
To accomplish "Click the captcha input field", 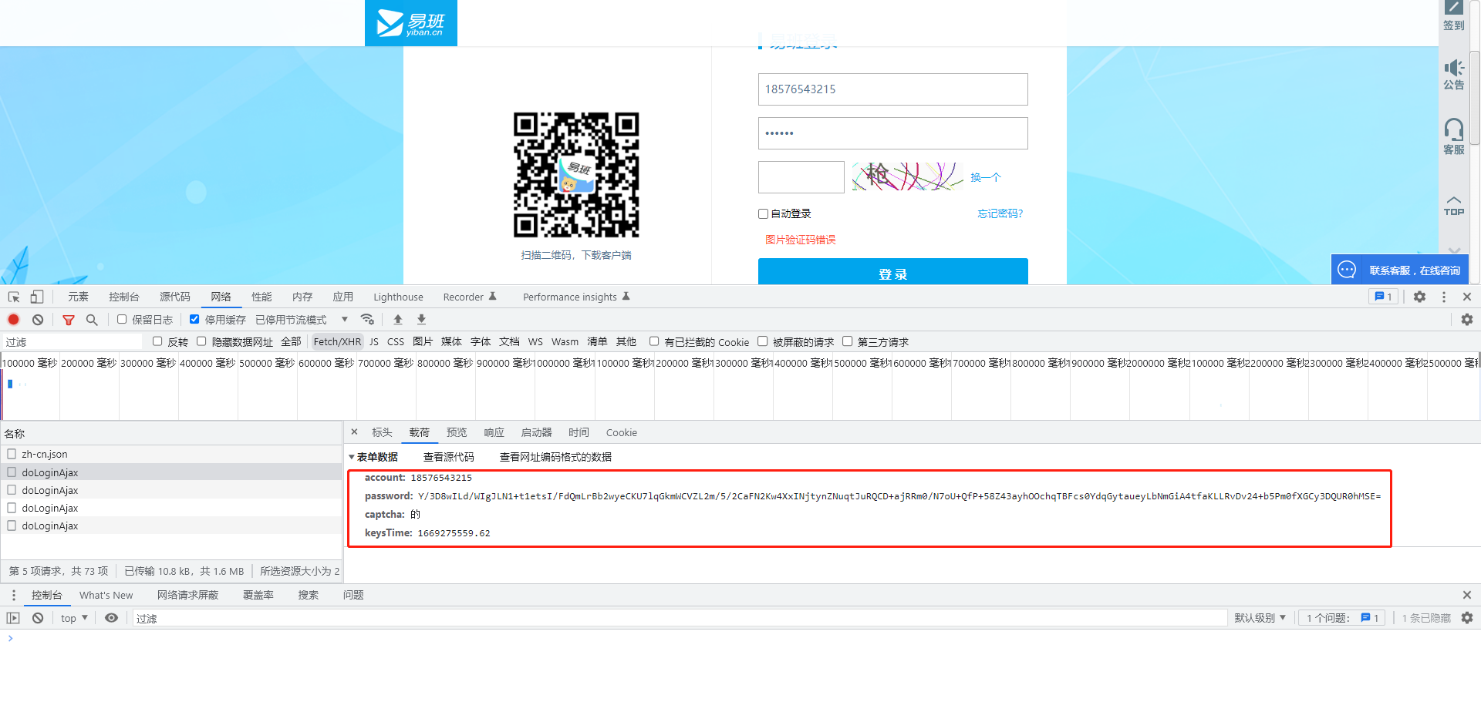I will tap(801, 177).
